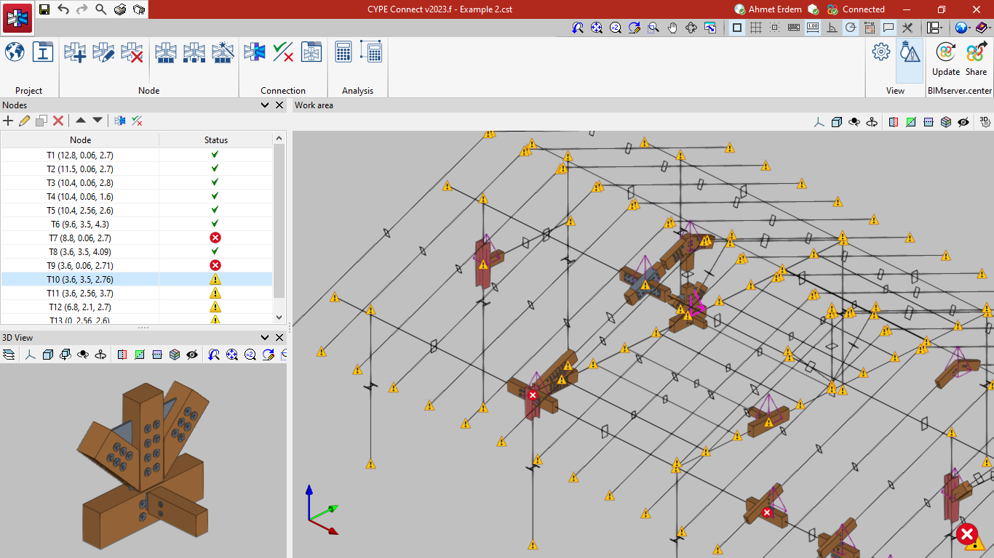The height and width of the screenshot is (558, 994).
Task: Click the Nodes list scrollbar down arrow
Action: point(279,318)
